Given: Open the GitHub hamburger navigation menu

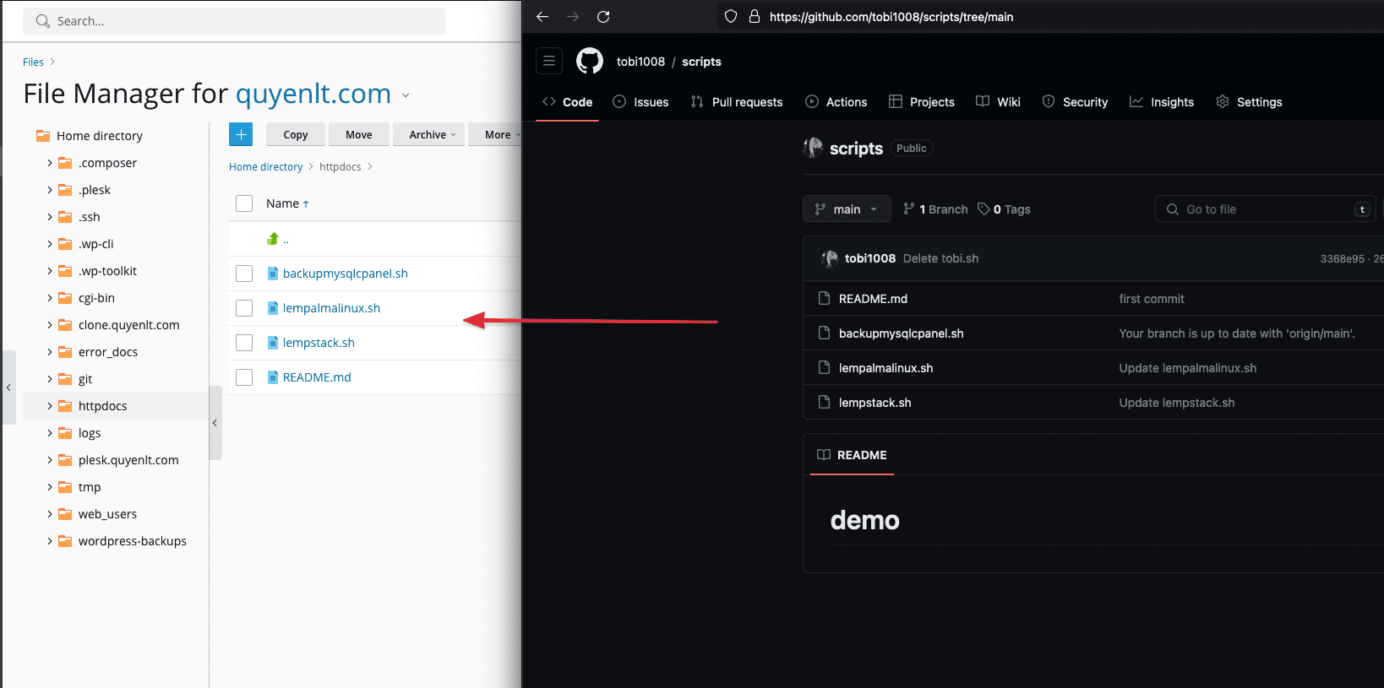Looking at the screenshot, I should [549, 61].
